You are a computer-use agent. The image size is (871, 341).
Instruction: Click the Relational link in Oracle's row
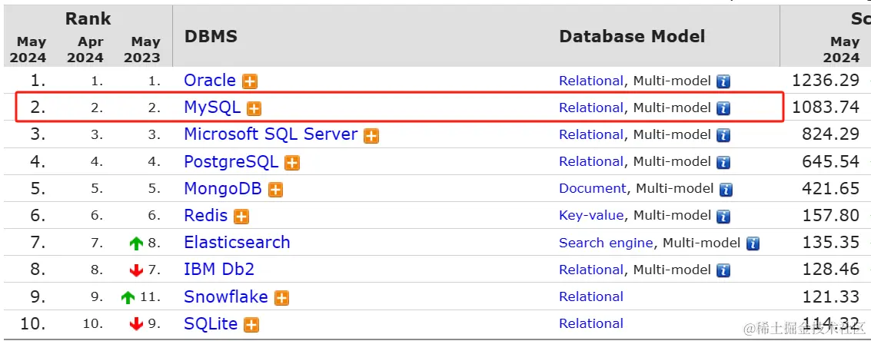click(591, 81)
